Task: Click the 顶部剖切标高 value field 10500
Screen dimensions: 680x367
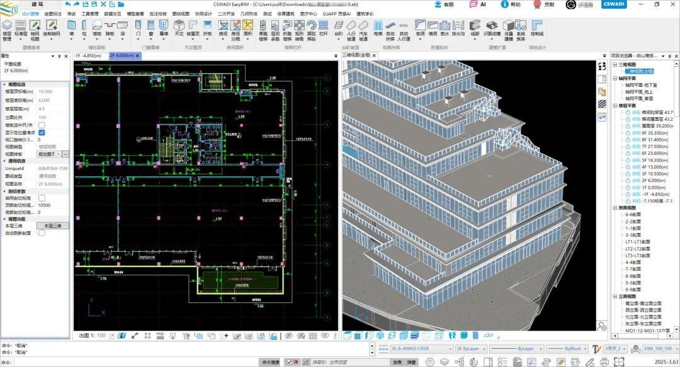Action: pos(52,205)
